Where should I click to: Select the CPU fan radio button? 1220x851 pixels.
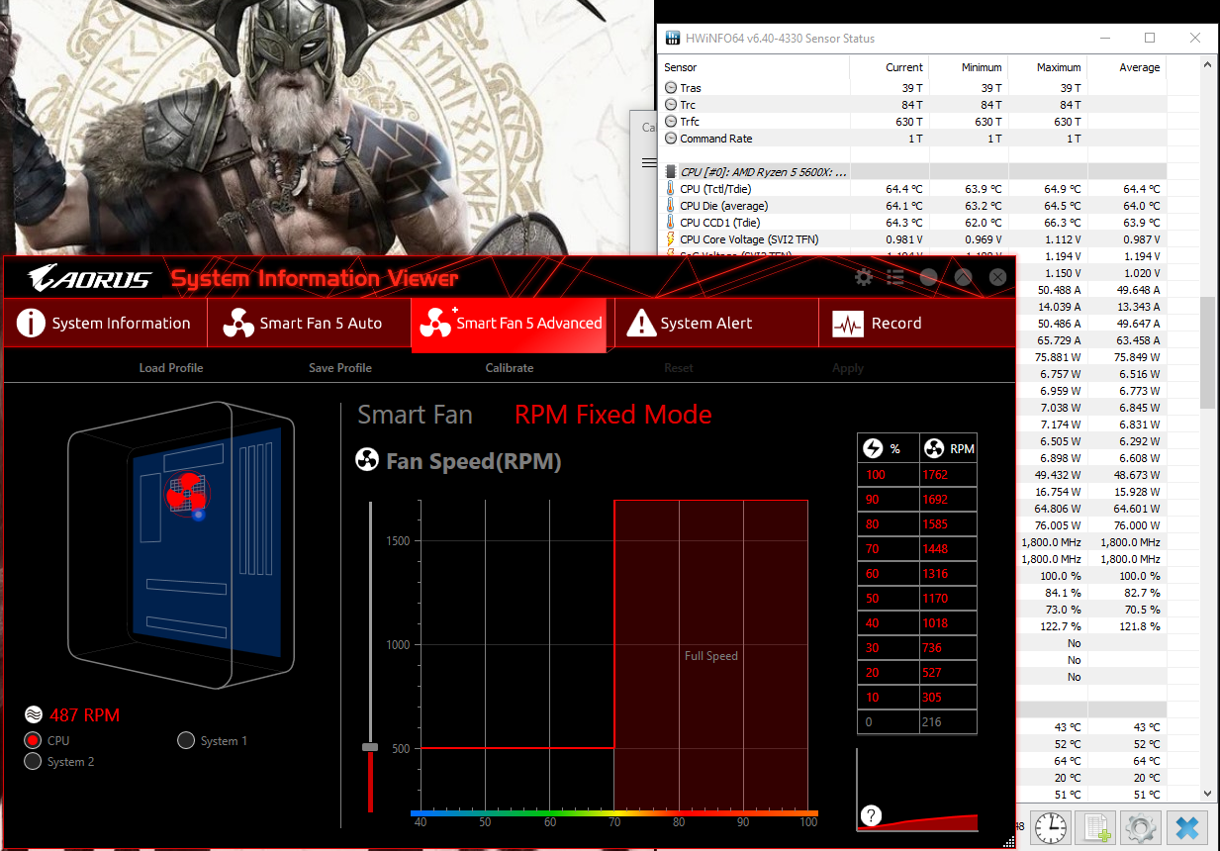pos(33,740)
